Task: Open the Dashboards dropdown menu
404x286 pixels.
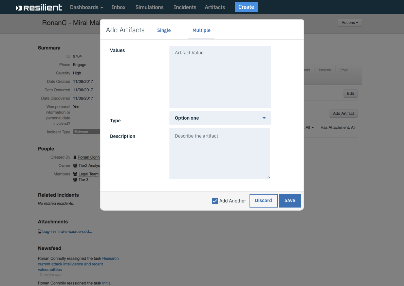Action: pos(87,7)
